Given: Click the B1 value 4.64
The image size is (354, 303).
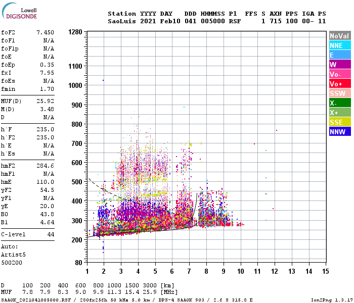Looking at the screenshot, I should [47, 223].
